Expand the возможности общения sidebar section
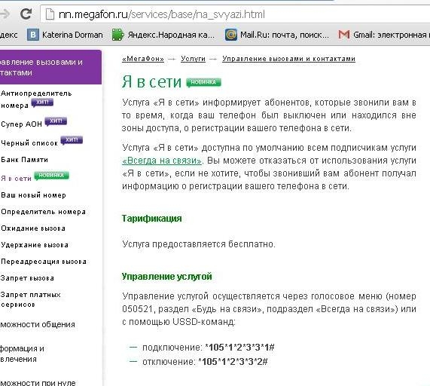The image size is (430, 386). 38,324
